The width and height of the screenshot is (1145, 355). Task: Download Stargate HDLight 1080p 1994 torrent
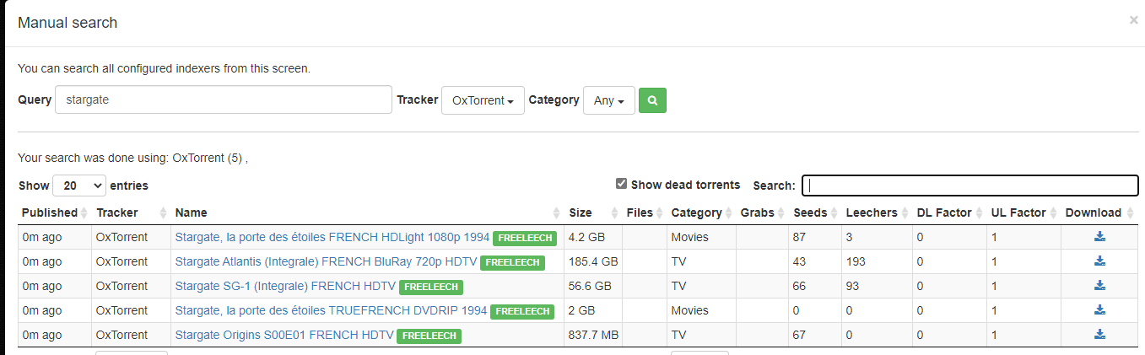click(x=1099, y=237)
